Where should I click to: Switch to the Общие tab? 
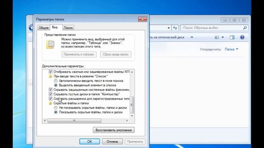click(43, 28)
